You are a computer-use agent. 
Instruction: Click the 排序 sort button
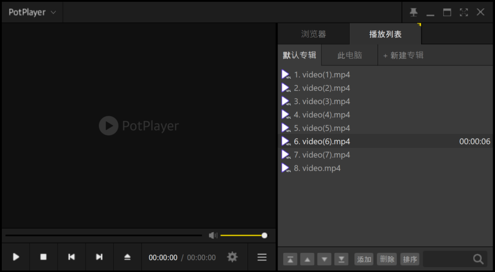tap(410, 259)
